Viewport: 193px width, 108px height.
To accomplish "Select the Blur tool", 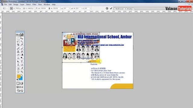I will click(x=18, y=58).
